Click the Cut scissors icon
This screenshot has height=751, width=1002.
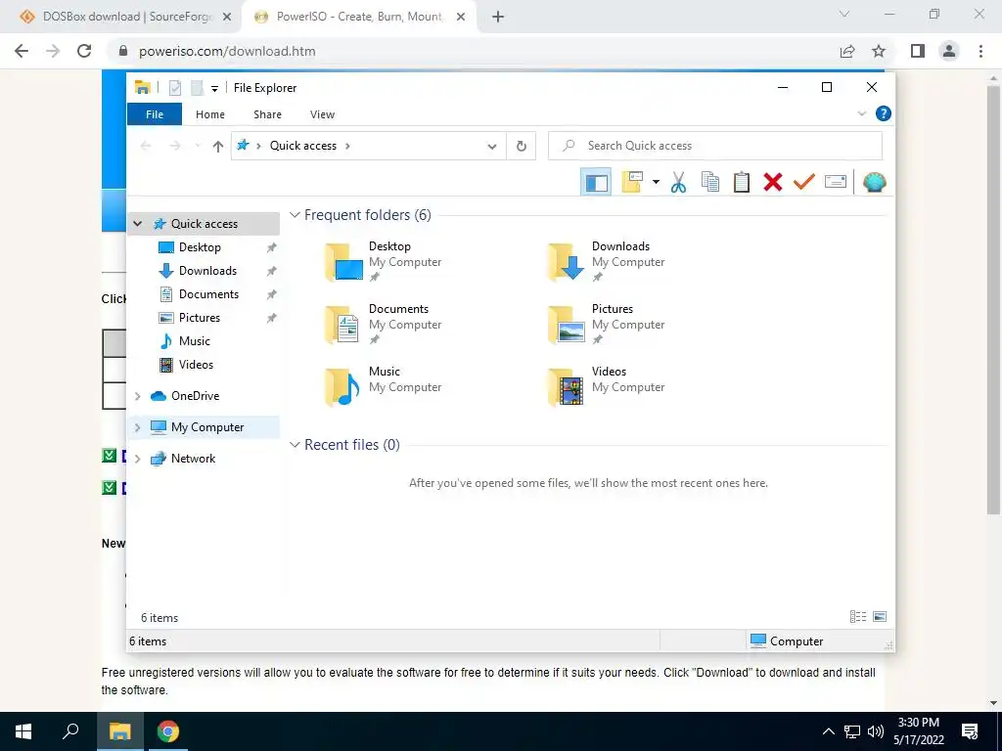click(678, 183)
